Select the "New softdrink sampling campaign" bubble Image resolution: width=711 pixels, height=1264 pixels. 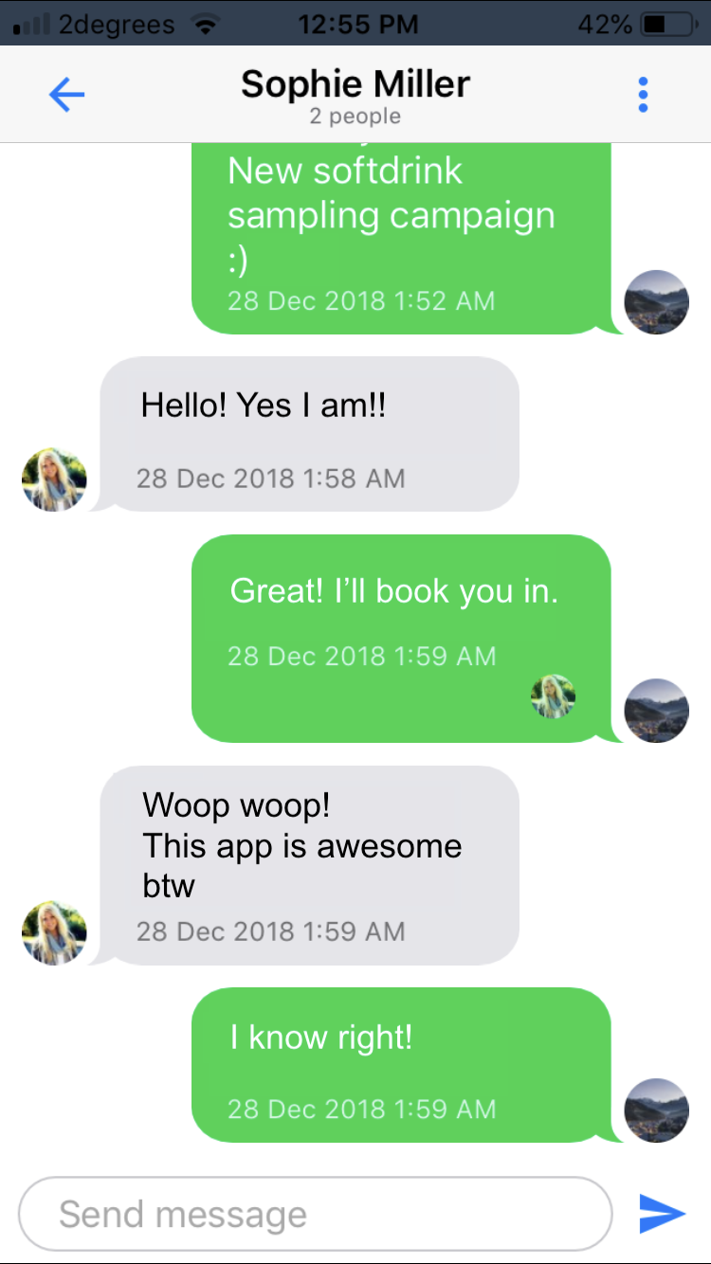[401, 239]
